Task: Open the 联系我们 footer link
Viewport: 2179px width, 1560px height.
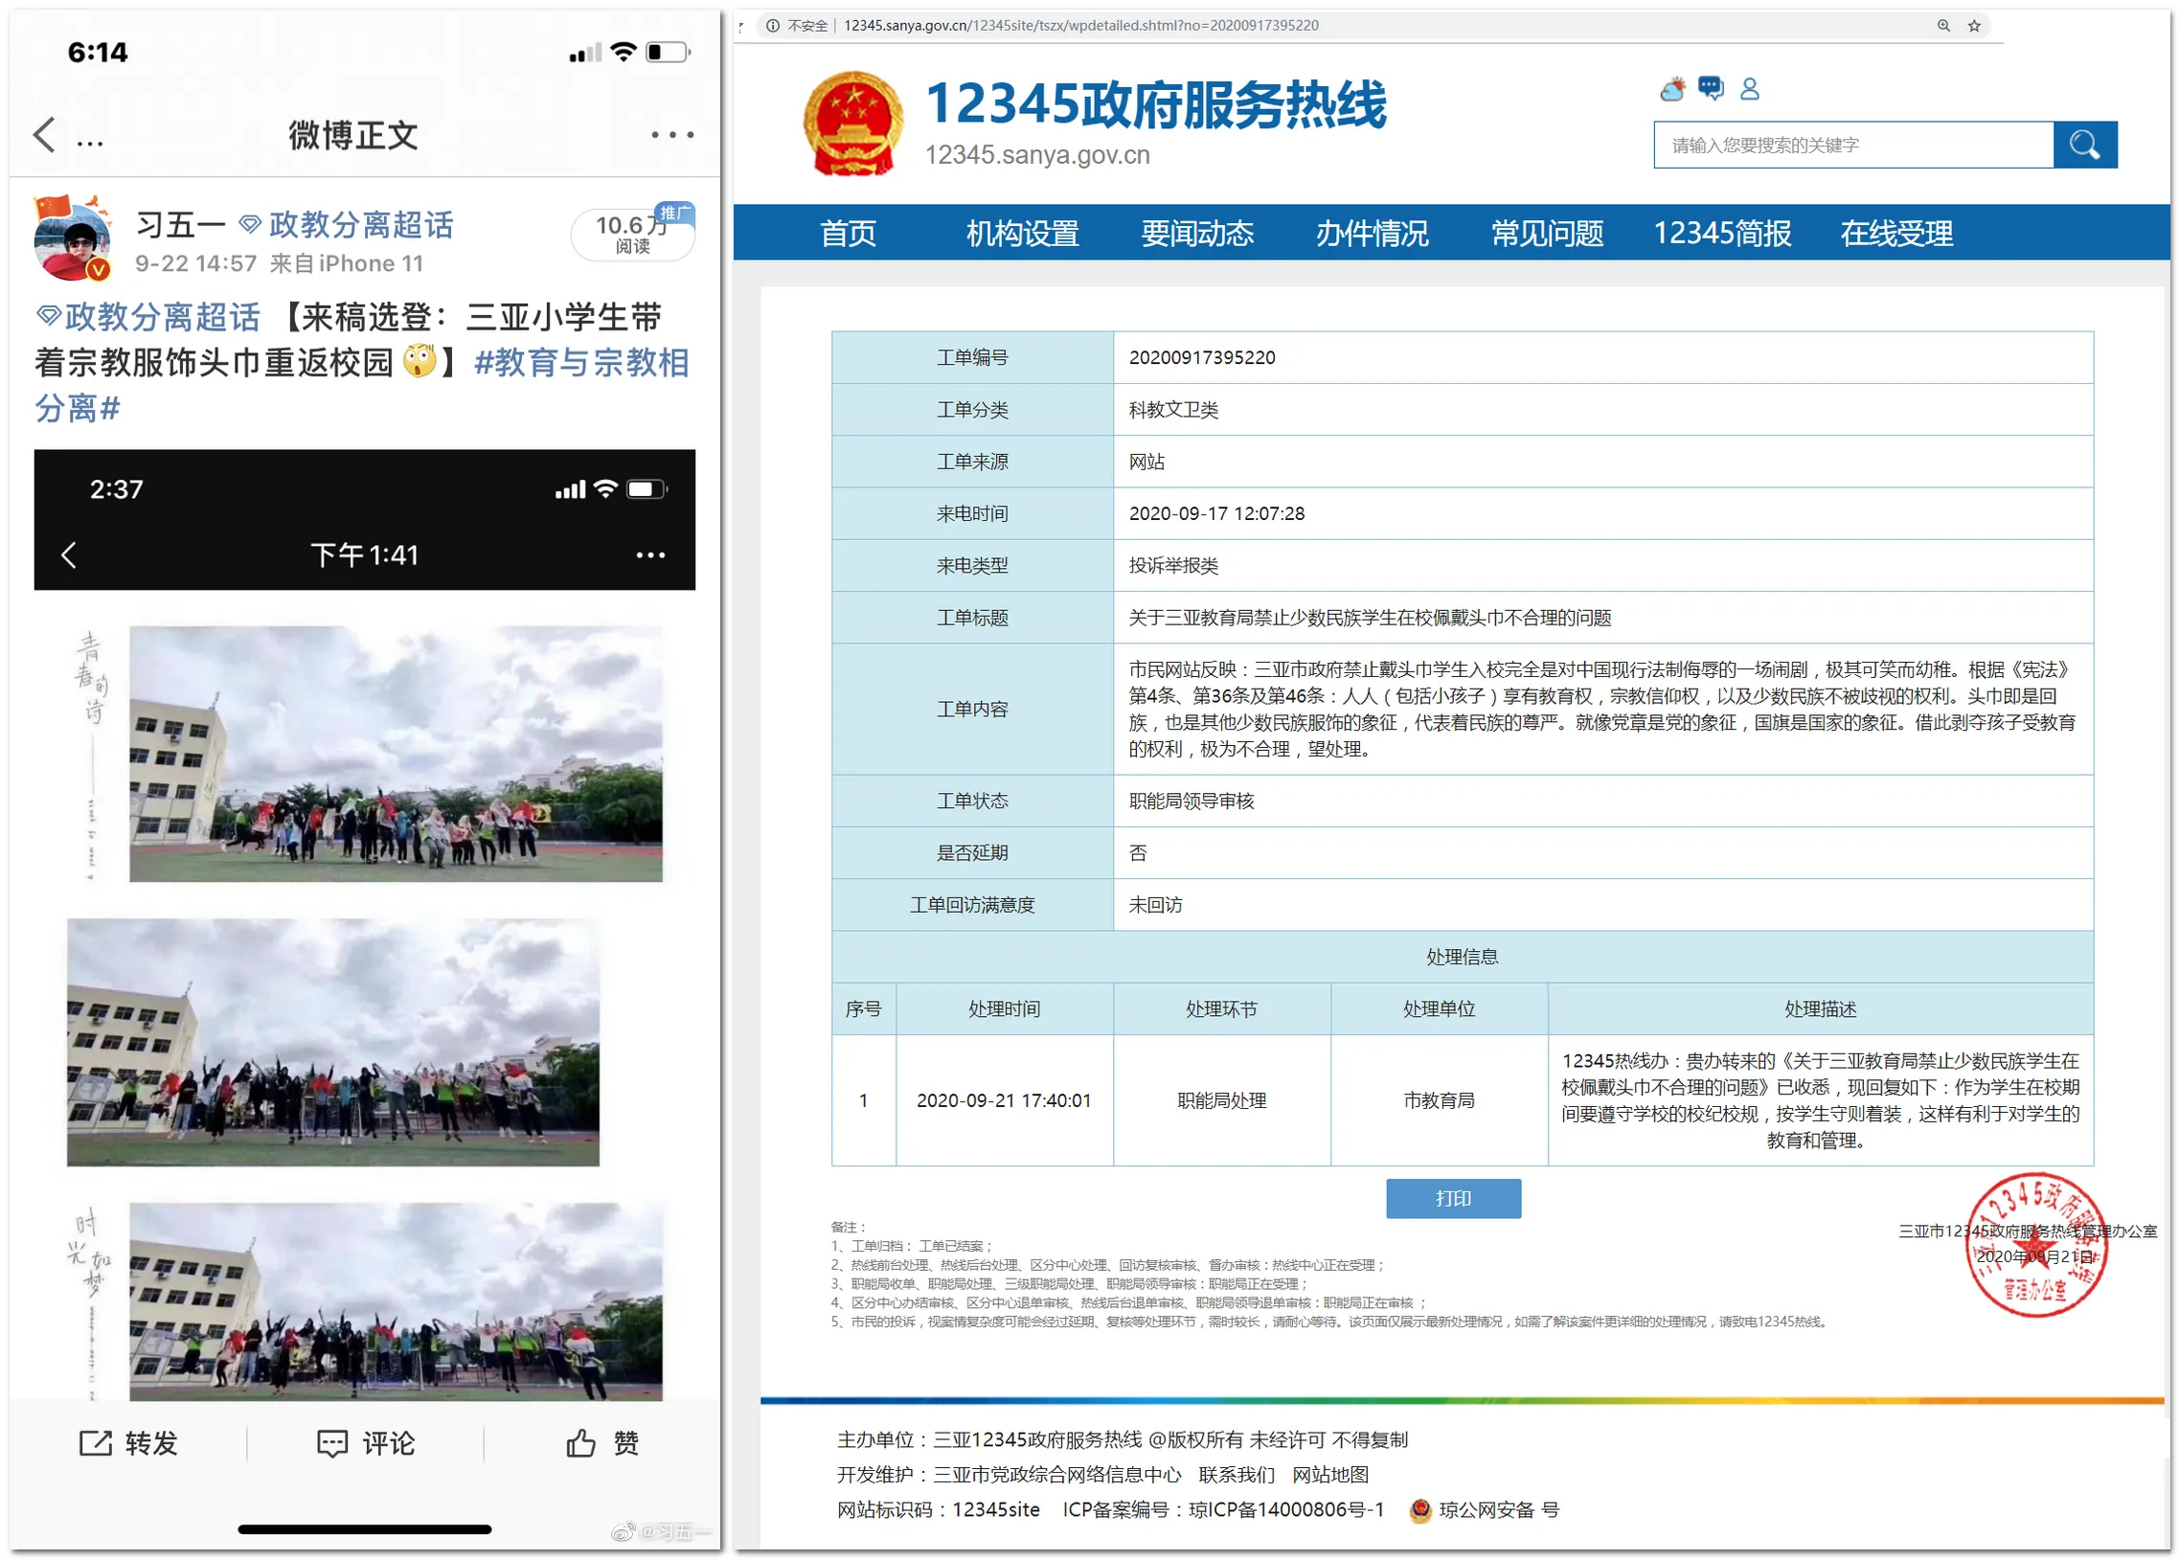Action: point(1237,1475)
